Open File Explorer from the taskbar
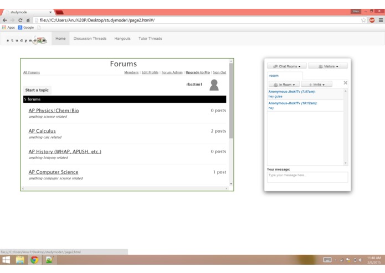 pos(20,260)
